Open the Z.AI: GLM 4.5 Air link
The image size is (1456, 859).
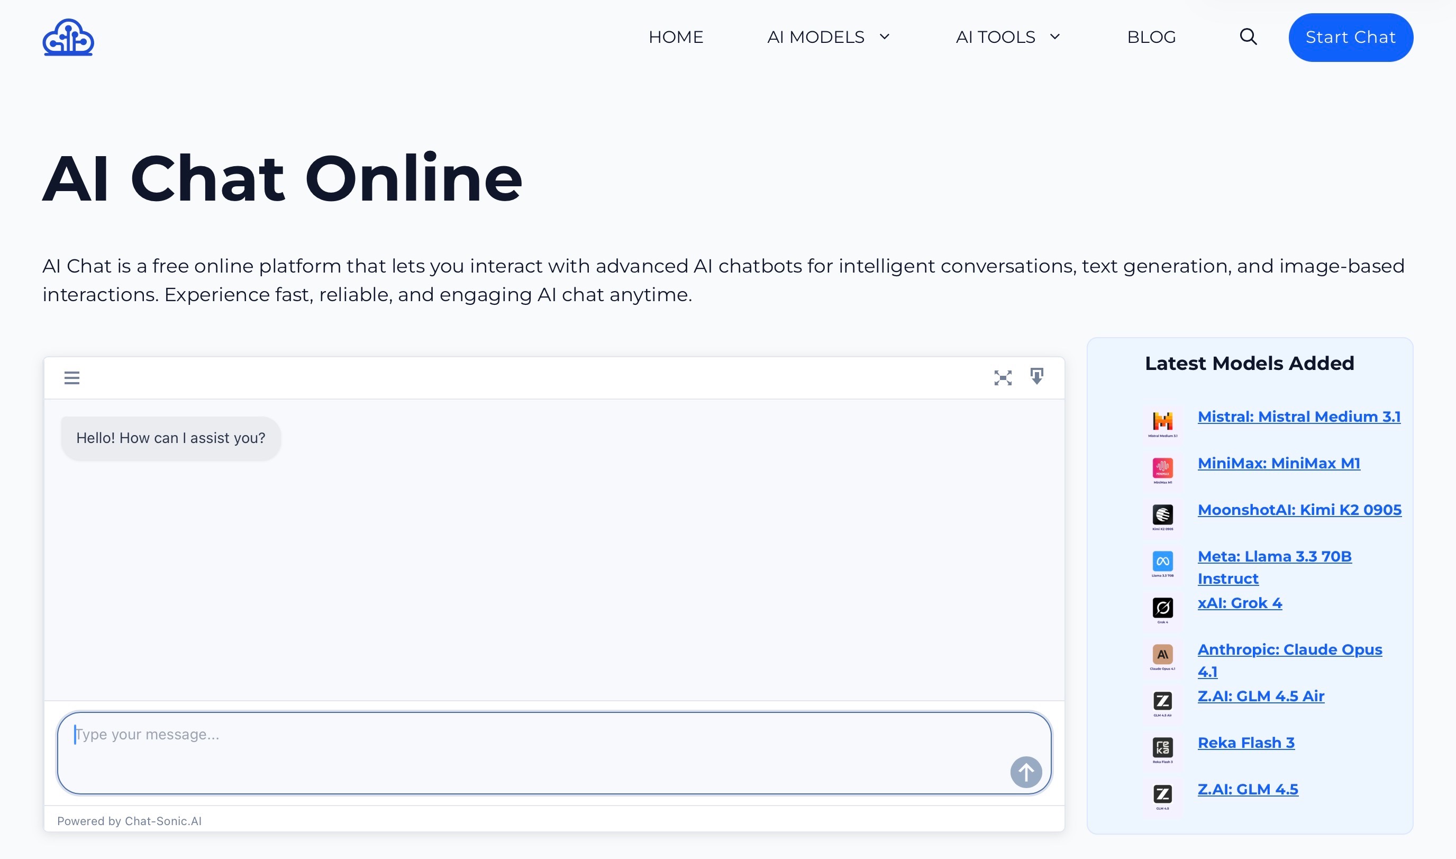click(1260, 697)
